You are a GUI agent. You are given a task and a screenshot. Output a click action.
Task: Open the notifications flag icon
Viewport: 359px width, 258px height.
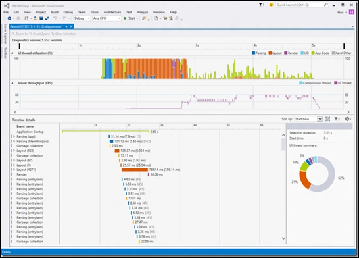[260, 5]
